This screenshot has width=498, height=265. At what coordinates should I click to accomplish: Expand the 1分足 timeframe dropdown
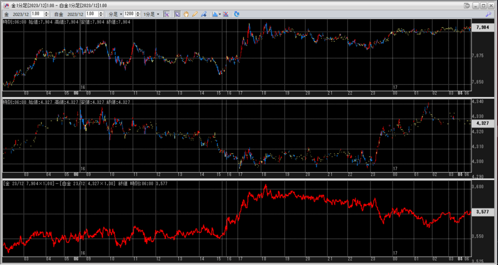click(x=151, y=14)
